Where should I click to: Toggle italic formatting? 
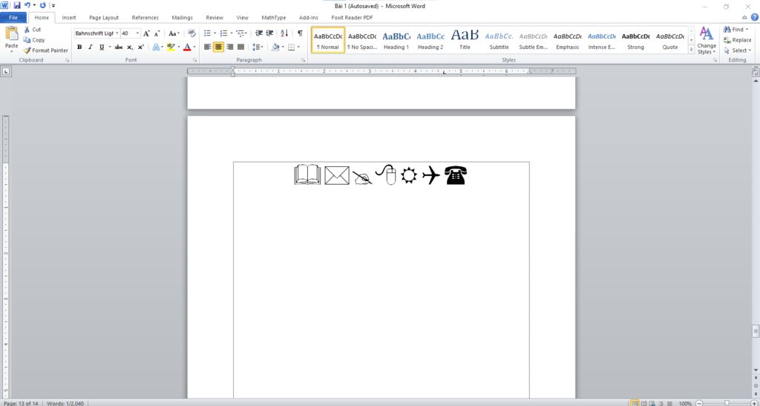click(90, 47)
